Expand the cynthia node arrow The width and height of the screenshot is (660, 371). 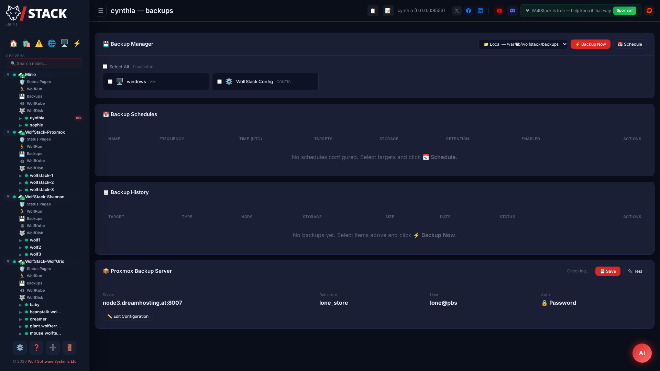21,118
